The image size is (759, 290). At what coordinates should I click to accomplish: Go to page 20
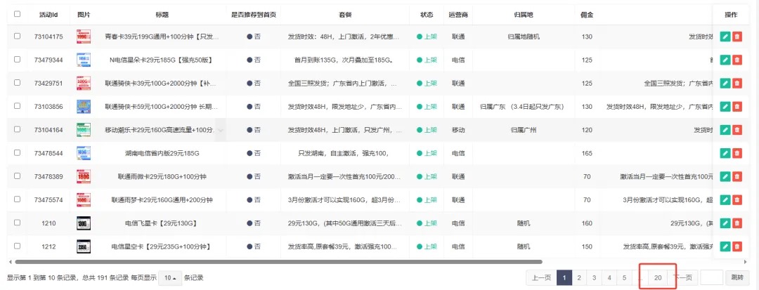pos(658,278)
